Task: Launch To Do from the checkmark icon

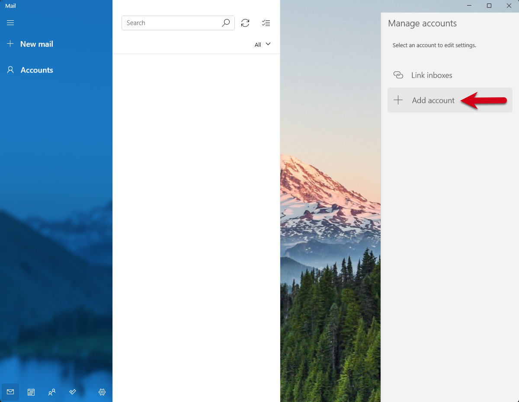Action: coord(73,392)
